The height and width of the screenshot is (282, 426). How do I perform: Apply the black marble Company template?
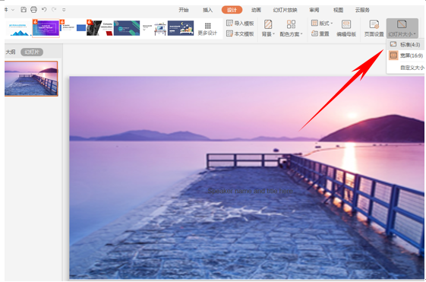pyautogui.click(x=99, y=28)
